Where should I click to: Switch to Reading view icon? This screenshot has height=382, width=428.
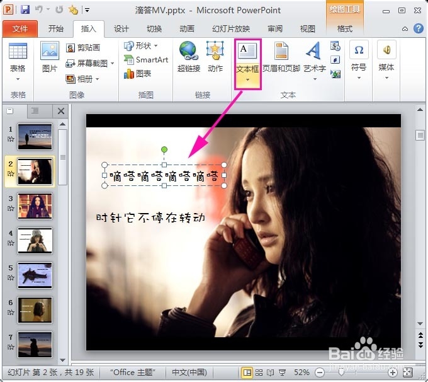pyautogui.click(x=270, y=373)
